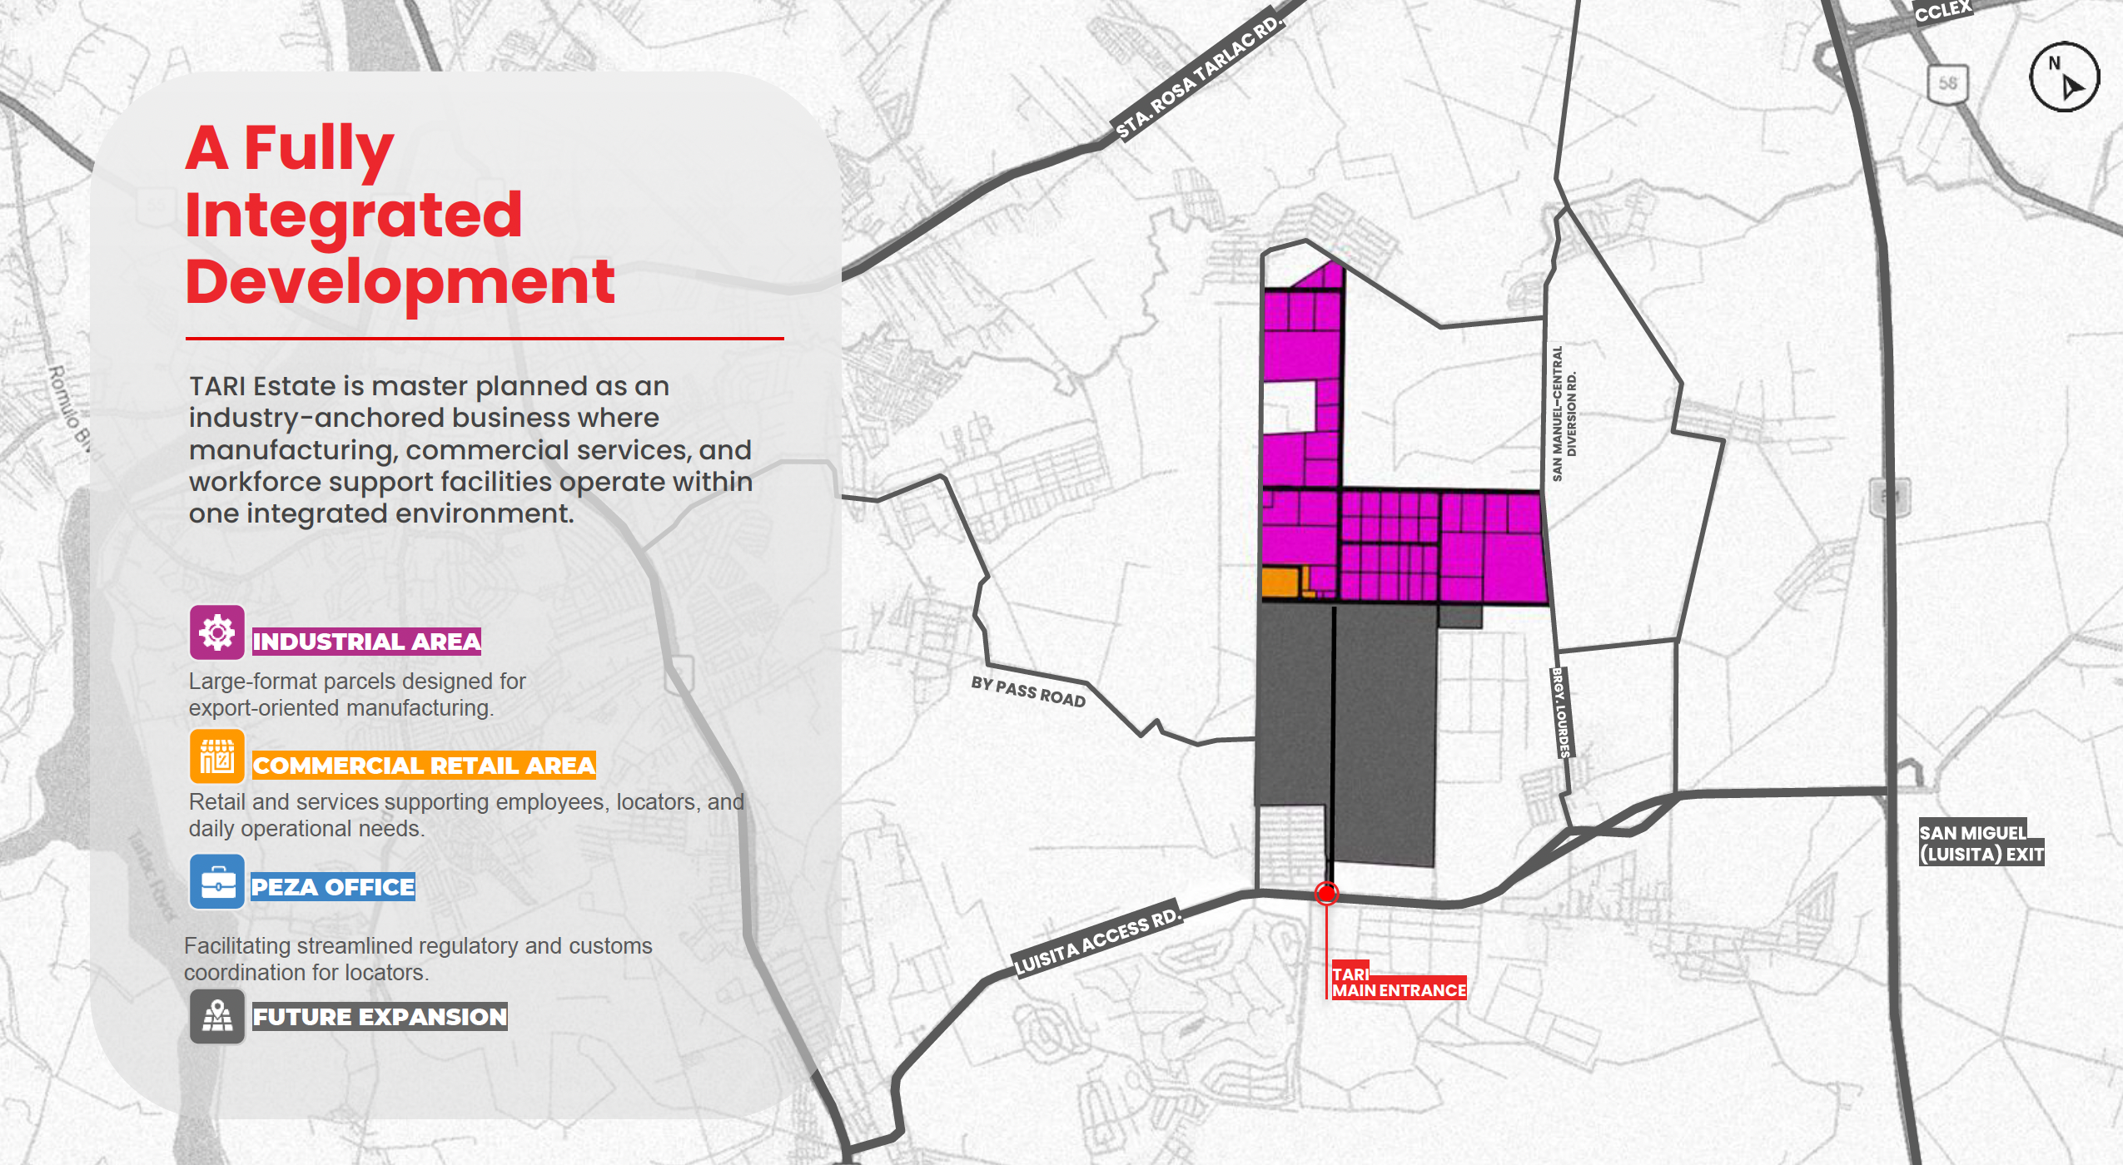Click the blue PEZA Office briefcase icon
2123x1165 pixels.
[x=217, y=881]
